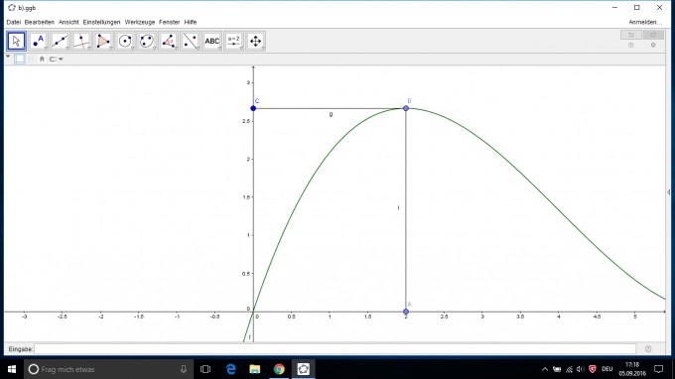Collapse the style bar with small triangle
The height and width of the screenshot is (379, 675).
[x=8, y=57]
